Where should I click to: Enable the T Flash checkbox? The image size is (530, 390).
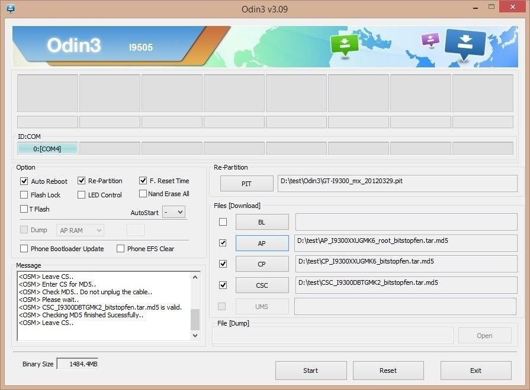tap(24, 209)
